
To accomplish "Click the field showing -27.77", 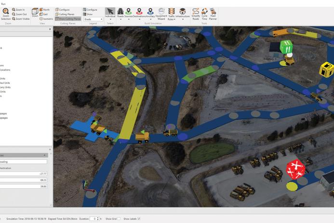I will pos(27,173).
